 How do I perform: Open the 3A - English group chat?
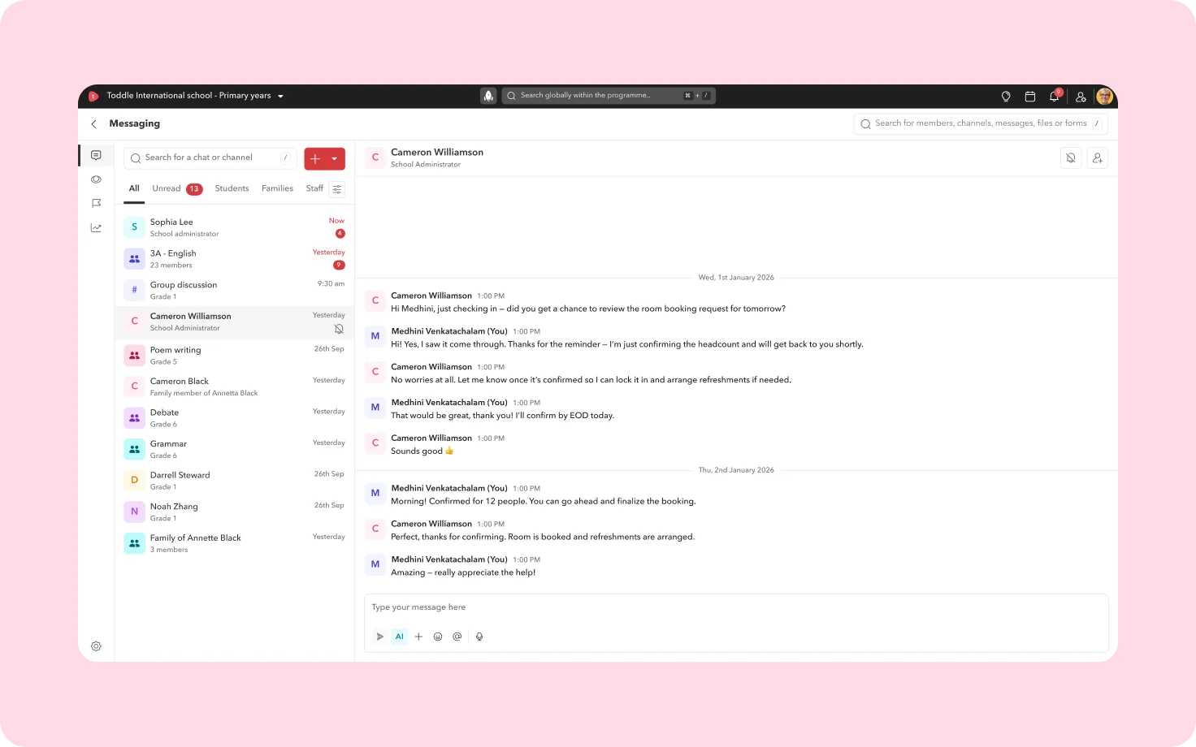tap(234, 259)
